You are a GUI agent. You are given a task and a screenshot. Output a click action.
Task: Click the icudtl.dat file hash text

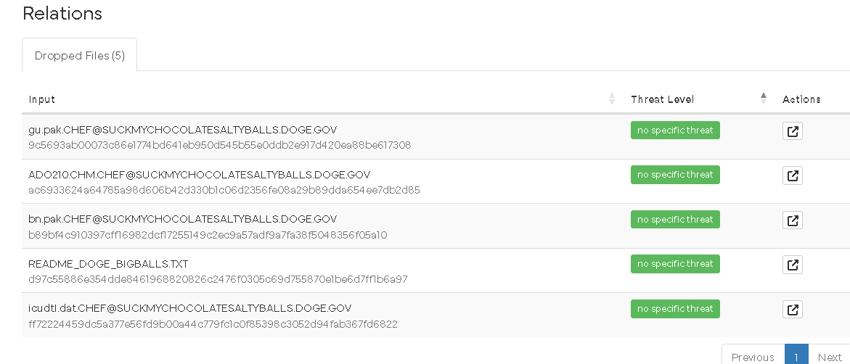[213, 324]
